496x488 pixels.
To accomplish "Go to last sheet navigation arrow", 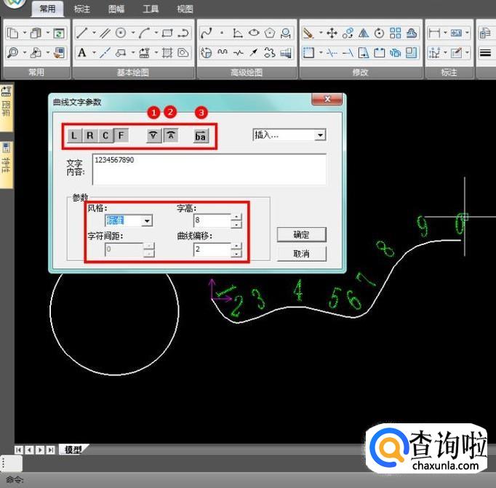I will [x=51, y=449].
